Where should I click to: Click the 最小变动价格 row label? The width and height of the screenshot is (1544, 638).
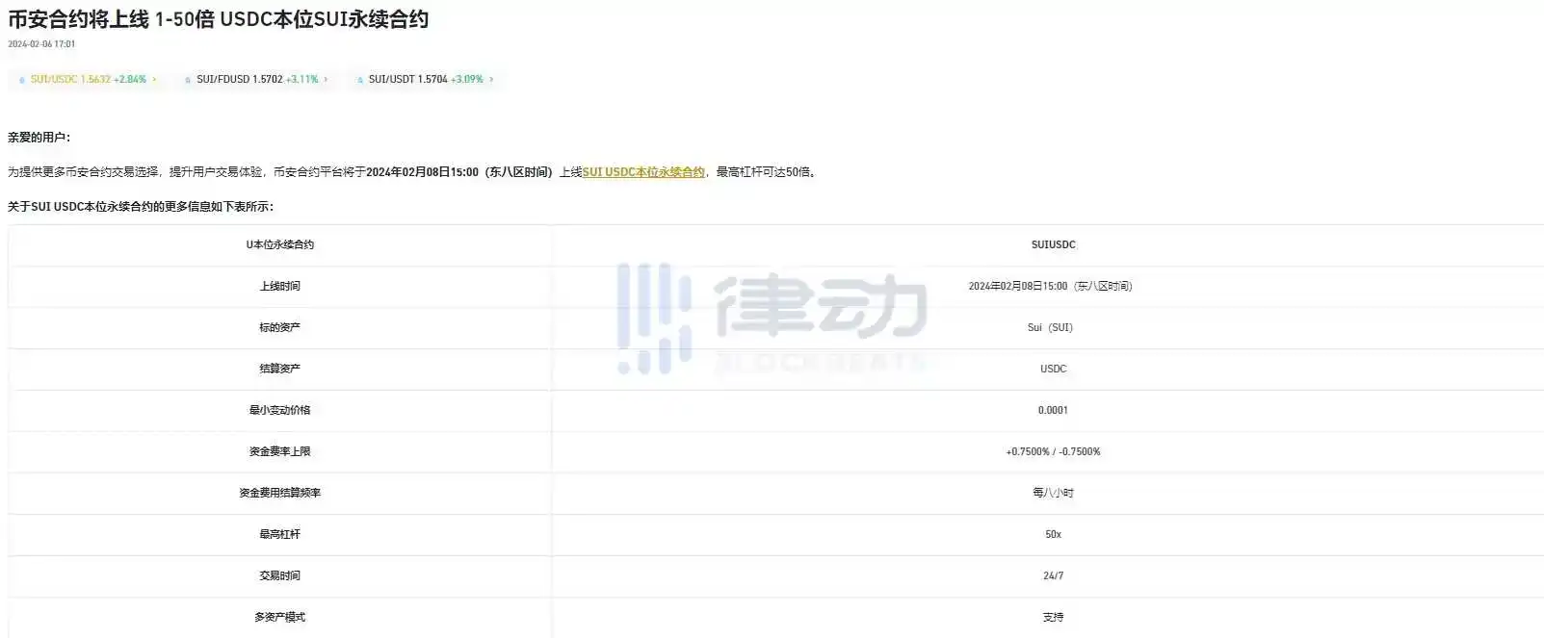pyautogui.click(x=280, y=411)
